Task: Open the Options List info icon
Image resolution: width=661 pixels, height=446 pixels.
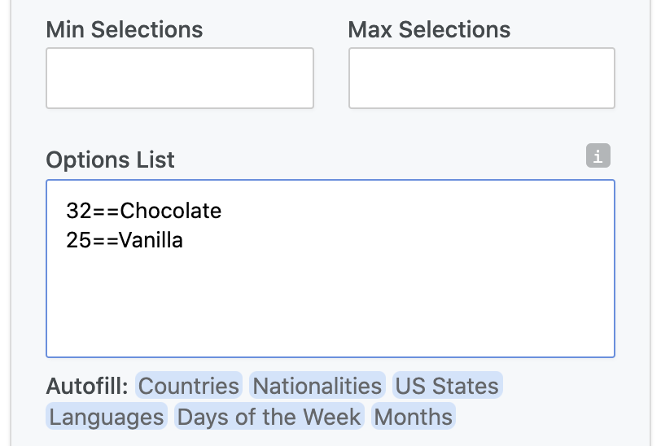Action: point(598,155)
